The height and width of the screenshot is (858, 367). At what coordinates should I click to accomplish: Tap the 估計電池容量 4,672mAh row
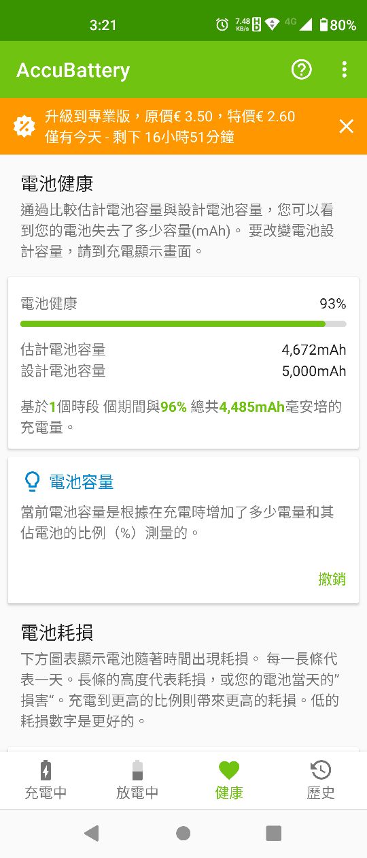coord(183,350)
